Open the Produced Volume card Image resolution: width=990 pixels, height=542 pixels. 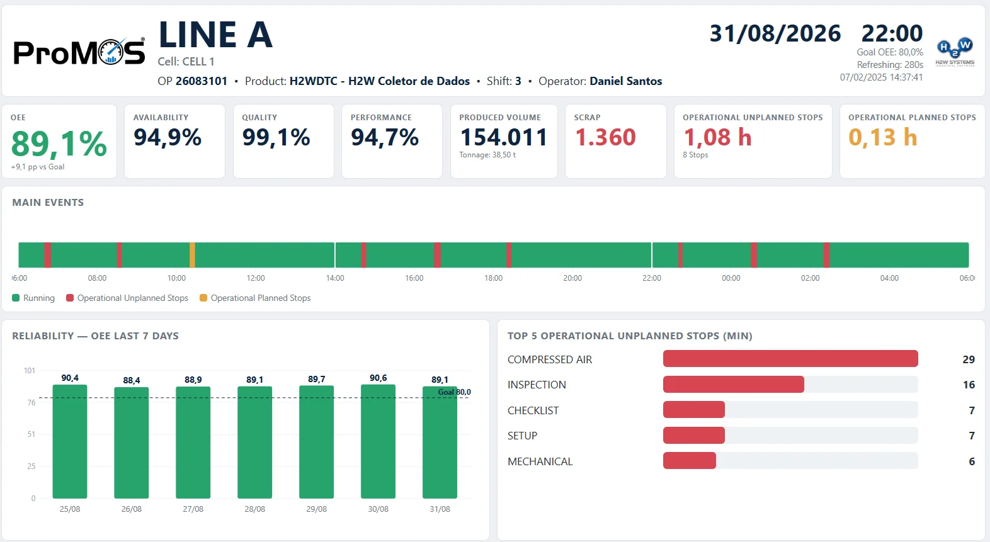tap(504, 142)
